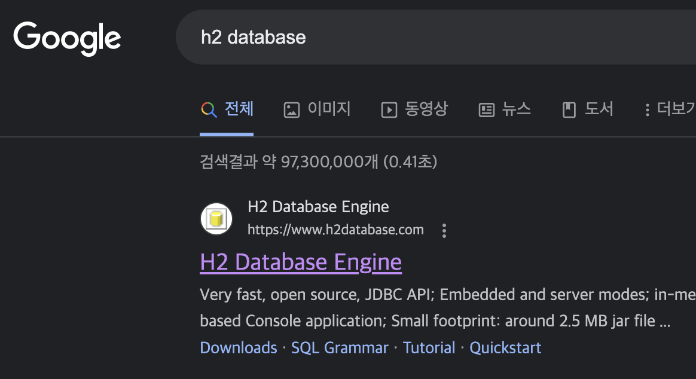Open the Quickstart sitelink
Viewport: 696px width, 379px height.
tap(506, 347)
